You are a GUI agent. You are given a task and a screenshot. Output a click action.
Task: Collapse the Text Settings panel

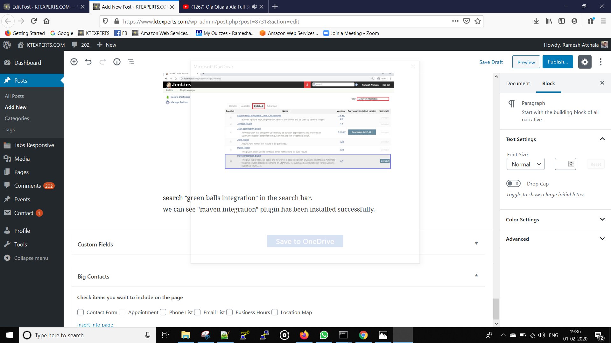pyautogui.click(x=555, y=139)
